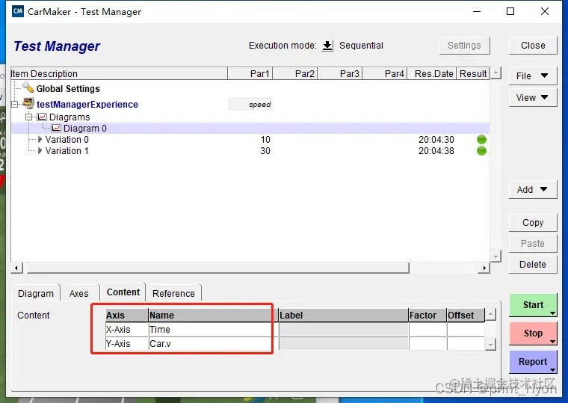This screenshot has height=403, width=568.
Task: Click the Y-Axis name field Car.v
Action: [211, 344]
